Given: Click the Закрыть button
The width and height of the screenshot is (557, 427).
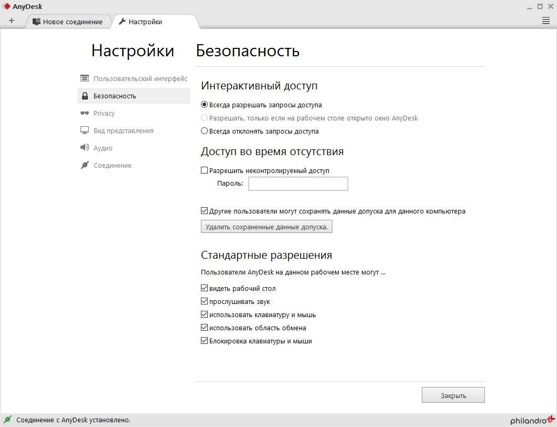Looking at the screenshot, I should point(453,395).
